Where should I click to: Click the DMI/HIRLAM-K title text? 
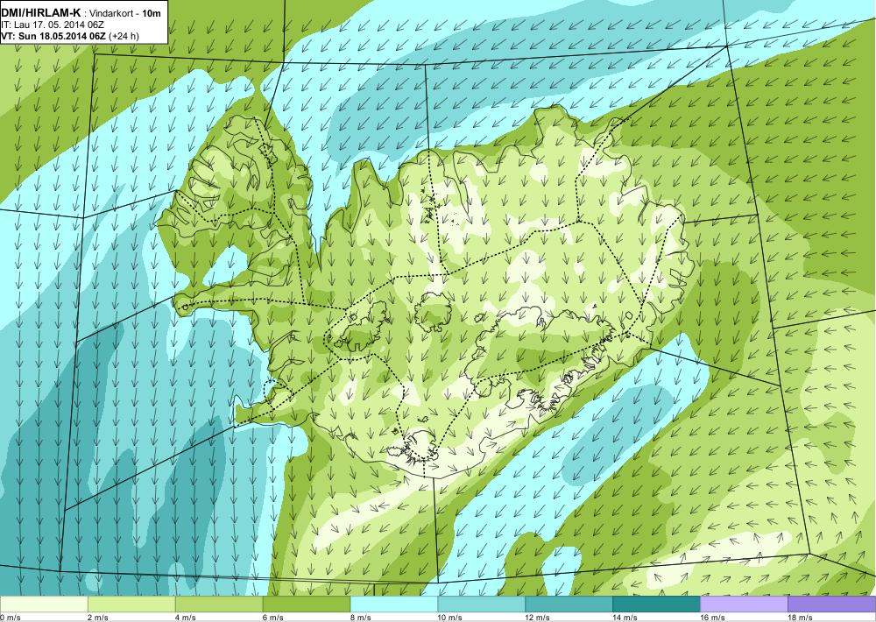point(41,13)
